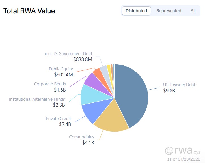205x163 pixels.
Task: Select the Corporate Bonds label
Action: [50, 84]
